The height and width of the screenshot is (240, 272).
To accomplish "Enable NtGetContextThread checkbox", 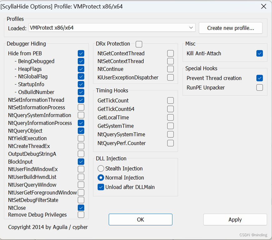I will click(x=171, y=53).
